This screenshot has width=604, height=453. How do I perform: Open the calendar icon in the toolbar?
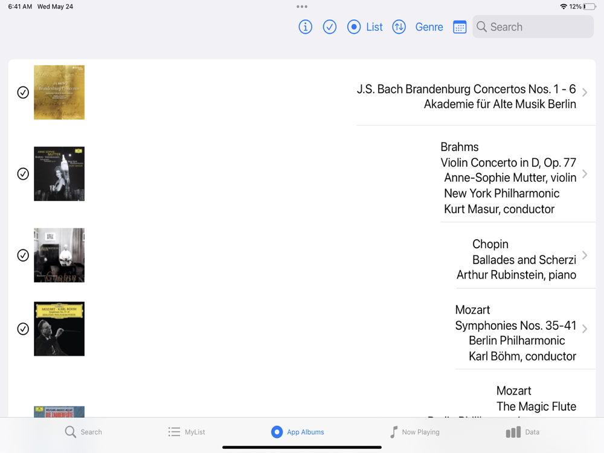click(x=460, y=27)
